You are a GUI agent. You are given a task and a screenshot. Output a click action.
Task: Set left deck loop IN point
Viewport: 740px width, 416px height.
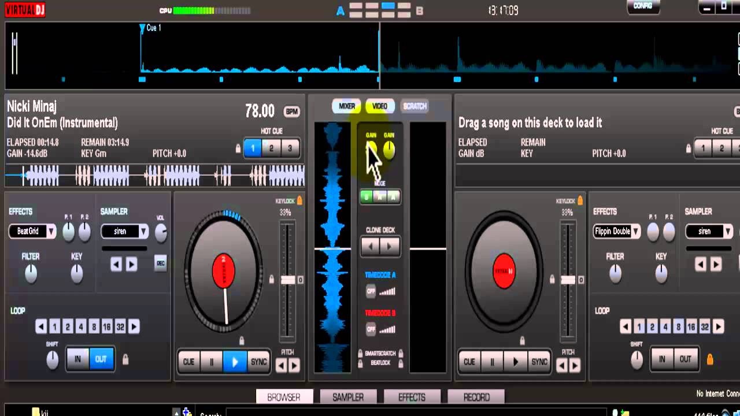click(x=77, y=359)
